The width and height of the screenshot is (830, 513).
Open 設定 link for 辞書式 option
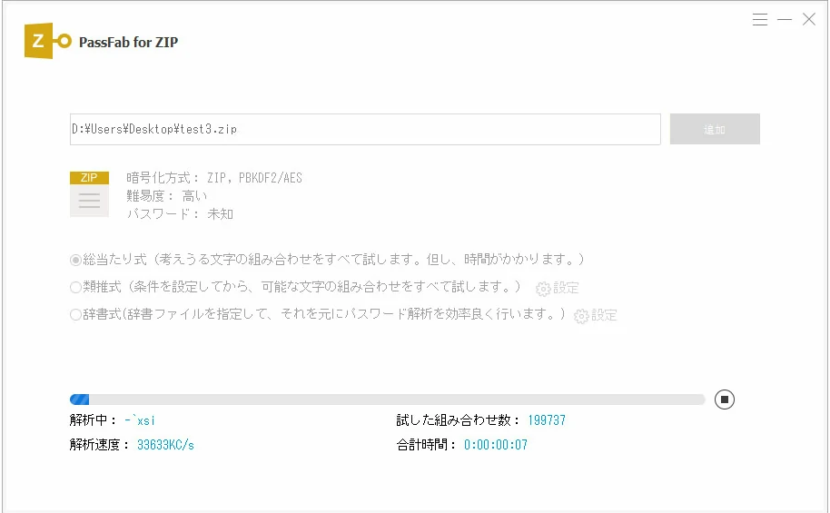[604, 316]
